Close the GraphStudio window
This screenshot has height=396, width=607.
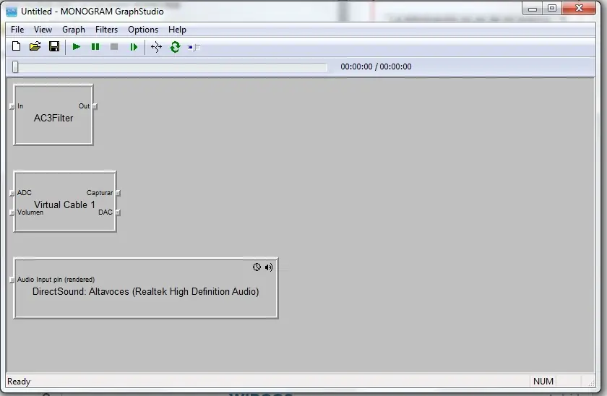click(x=579, y=8)
